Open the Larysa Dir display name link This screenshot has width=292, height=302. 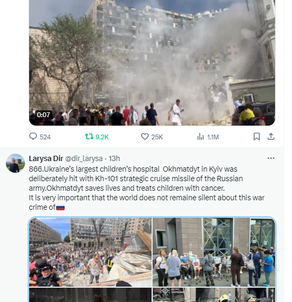46,158
